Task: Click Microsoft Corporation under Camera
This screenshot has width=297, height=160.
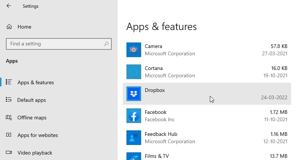Action: click(x=170, y=53)
